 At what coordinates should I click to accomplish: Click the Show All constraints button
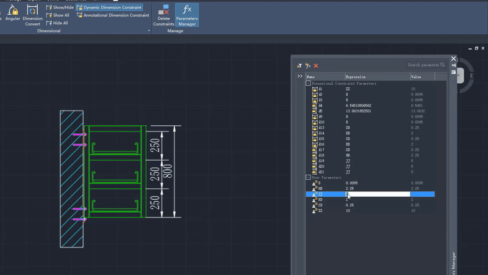click(58, 15)
